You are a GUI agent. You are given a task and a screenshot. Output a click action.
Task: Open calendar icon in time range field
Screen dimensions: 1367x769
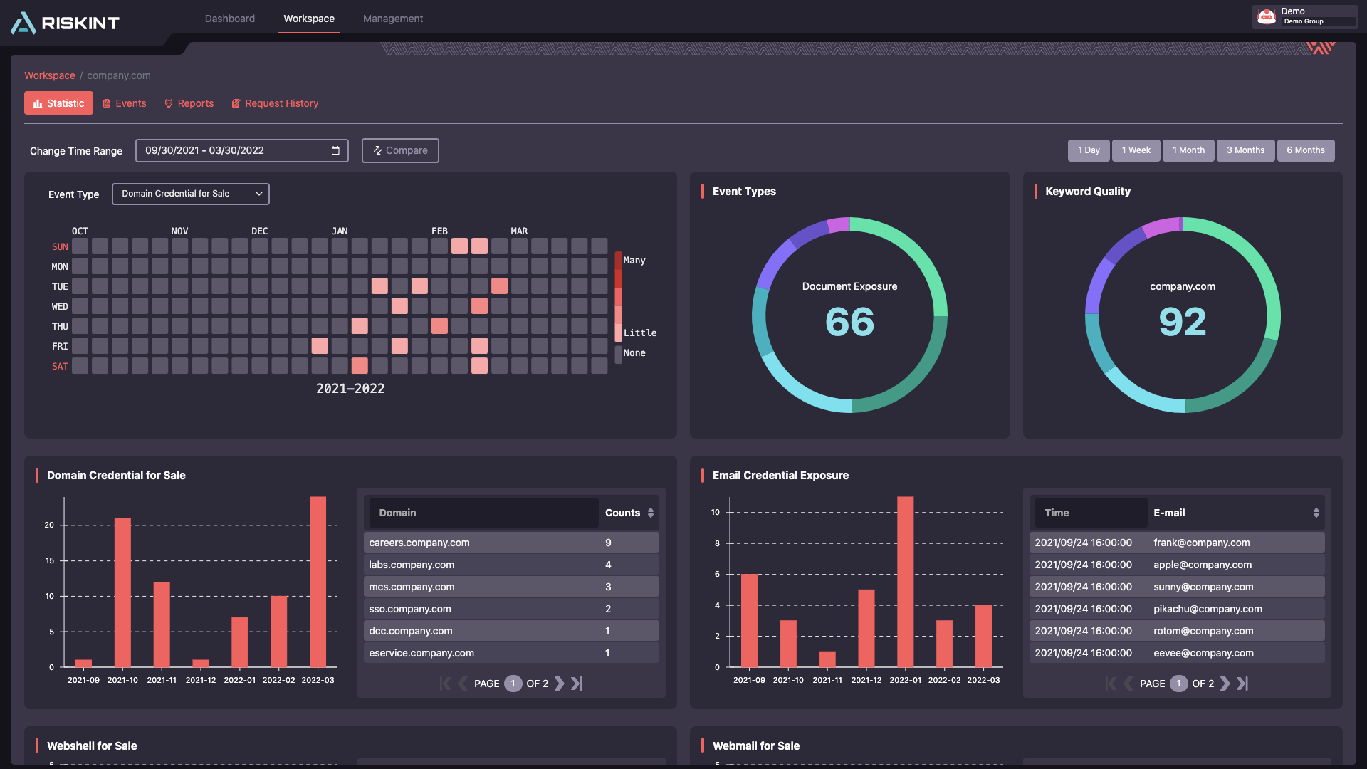coord(335,150)
